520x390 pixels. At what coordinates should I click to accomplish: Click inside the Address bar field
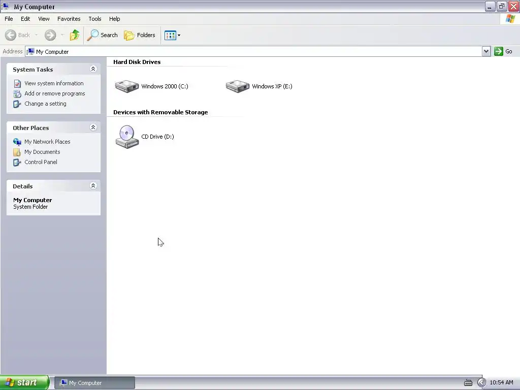click(254, 51)
